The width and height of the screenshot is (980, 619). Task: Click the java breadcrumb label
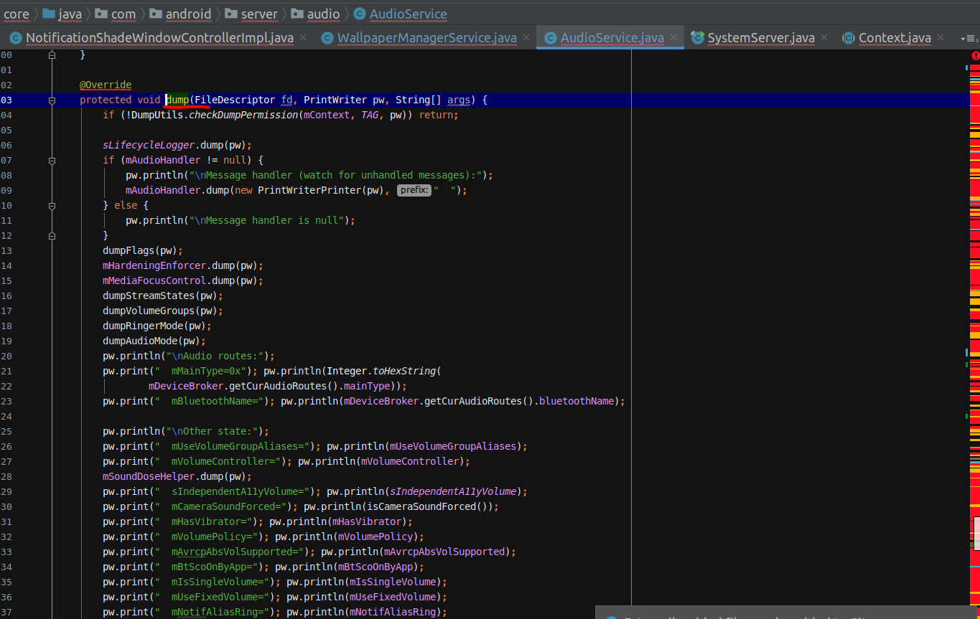click(70, 14)
